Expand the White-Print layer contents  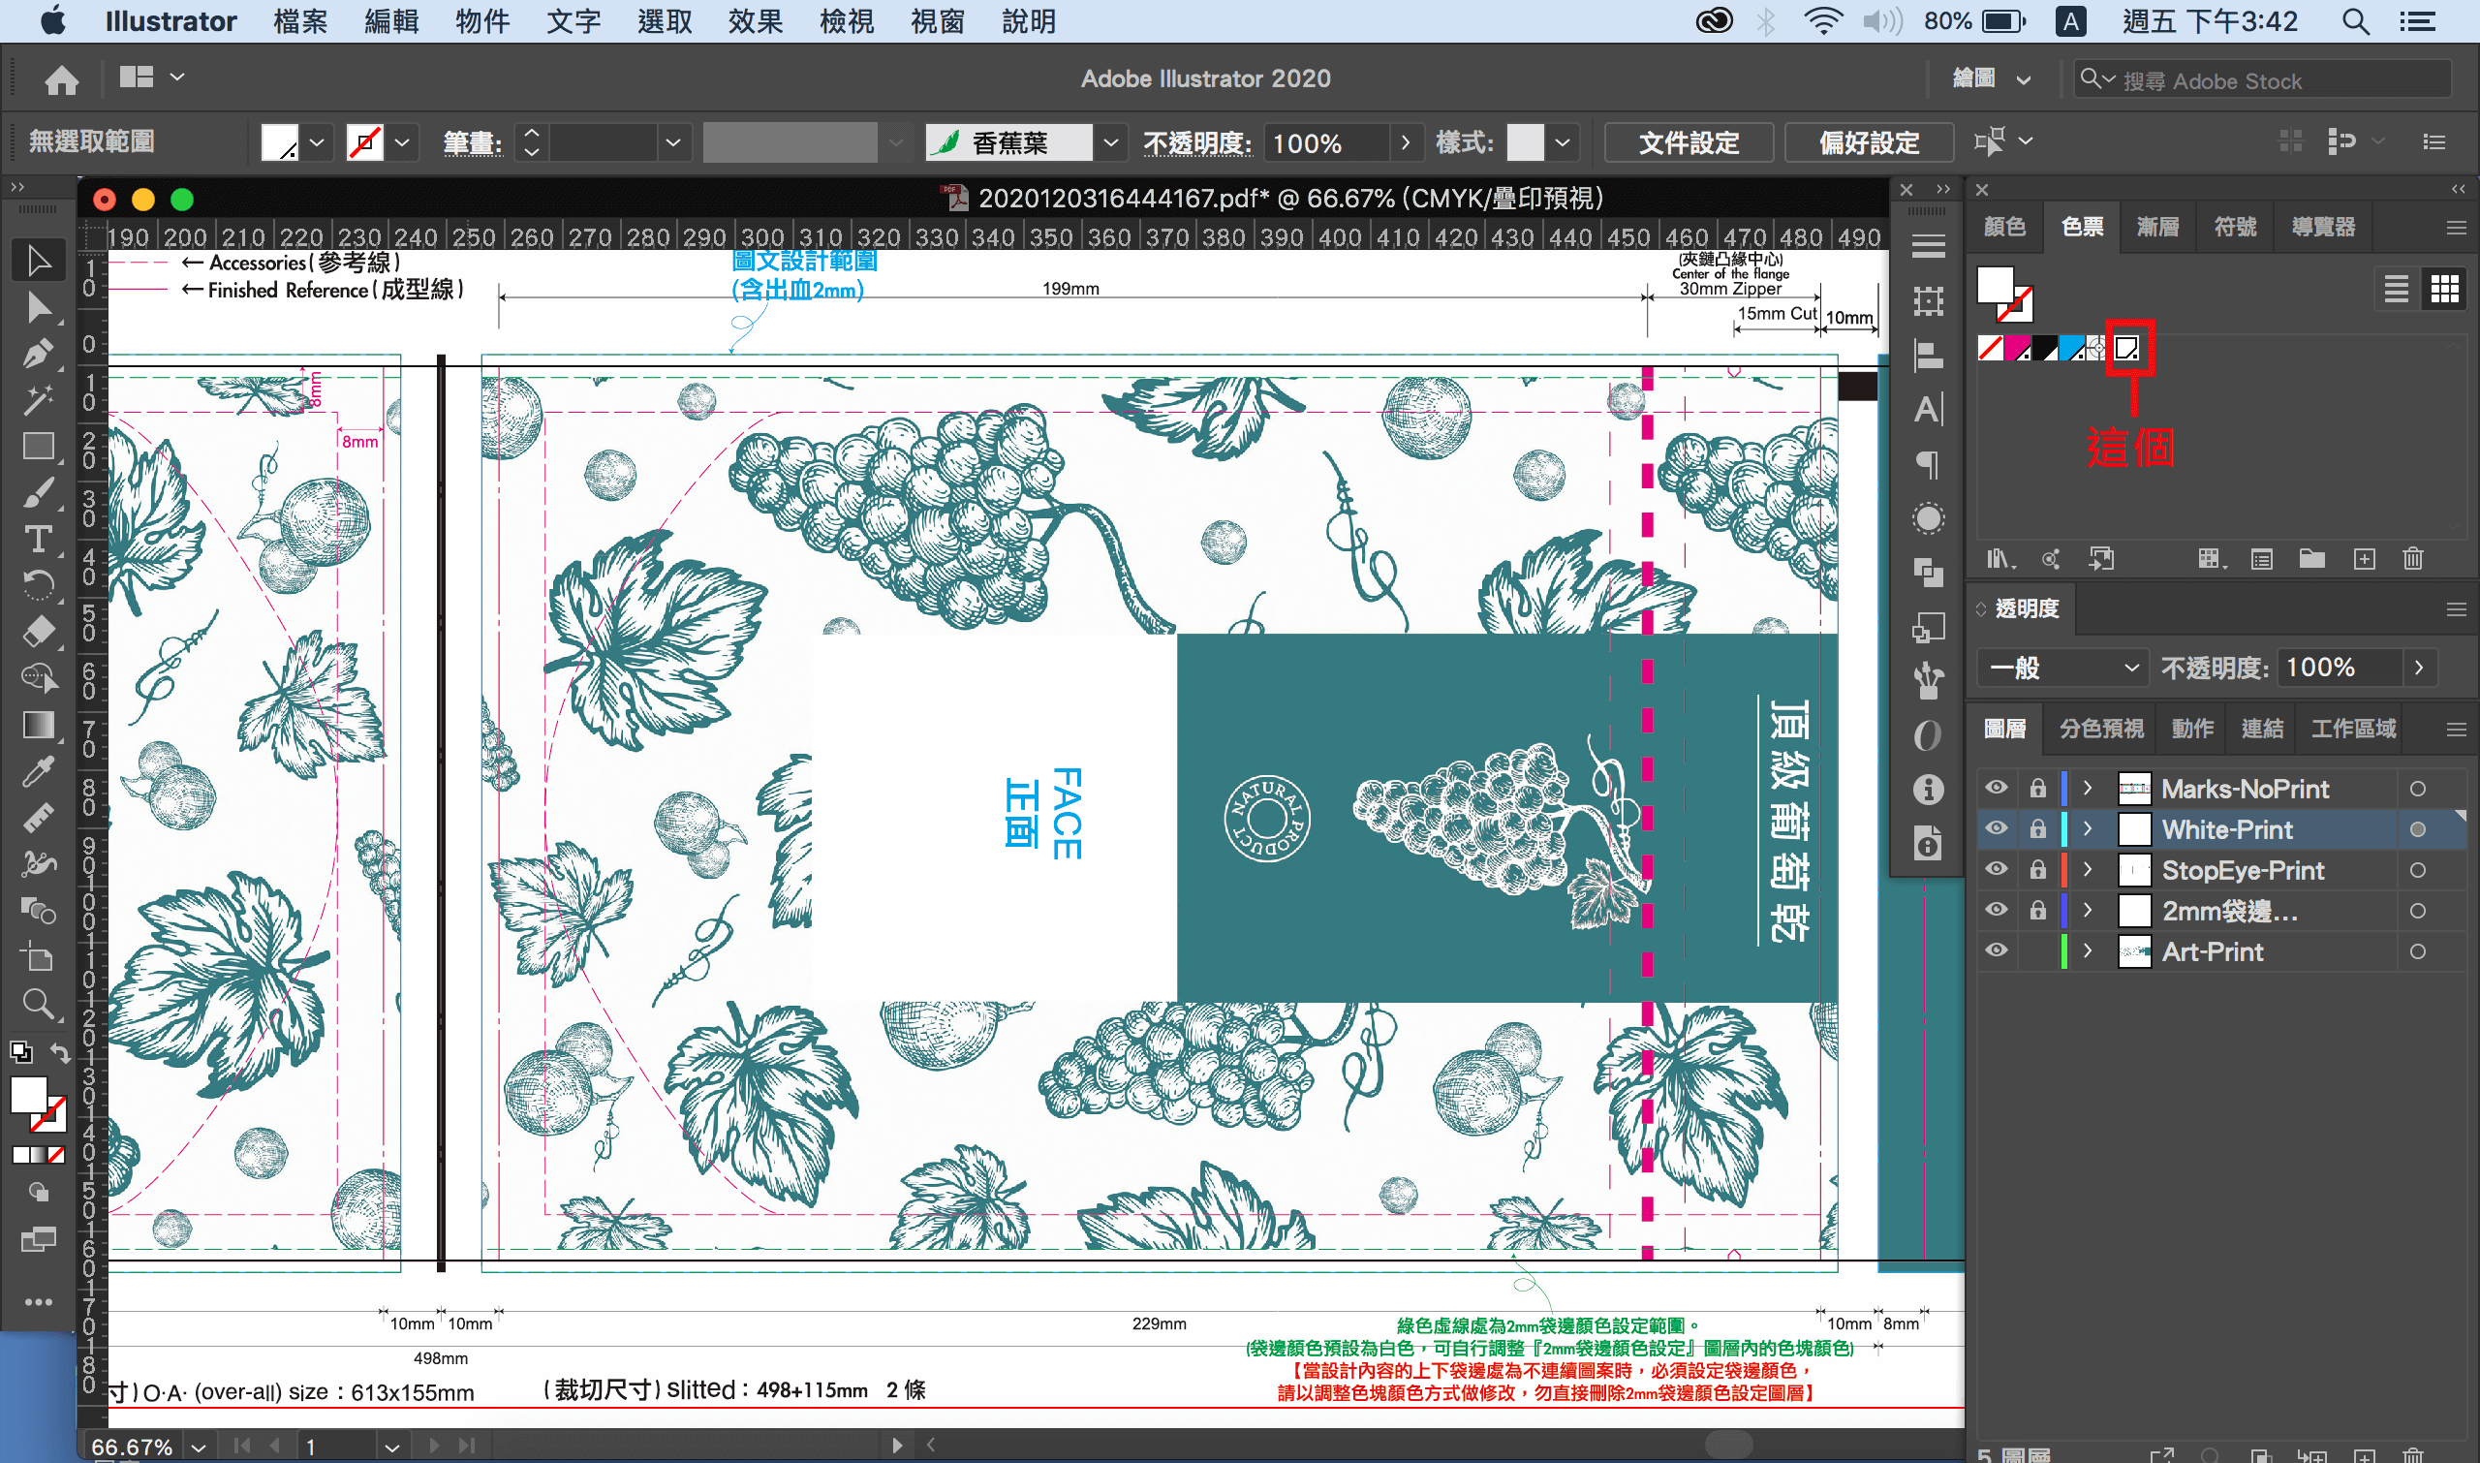(2087, 830)
